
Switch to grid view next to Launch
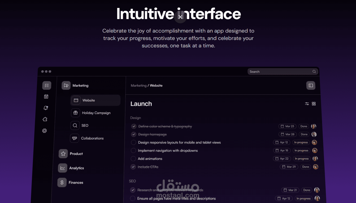tap(314, 104)
